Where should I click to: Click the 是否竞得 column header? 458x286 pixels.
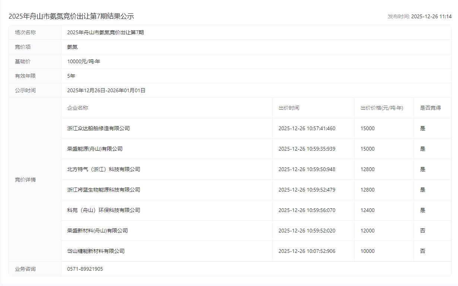coord(430,108)
